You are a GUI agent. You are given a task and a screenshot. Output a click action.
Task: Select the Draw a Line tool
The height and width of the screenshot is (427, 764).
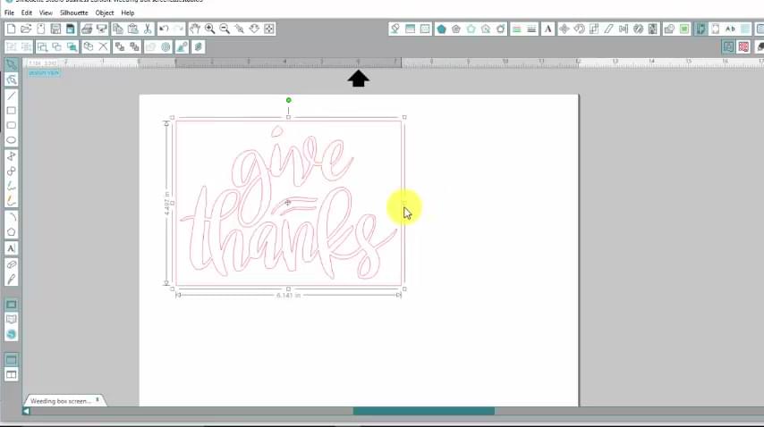point(12,96)
